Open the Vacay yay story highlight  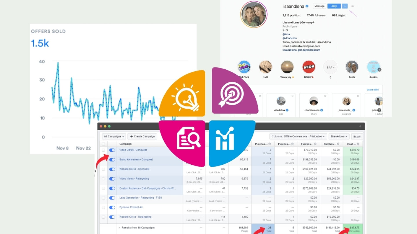point(287,67)
